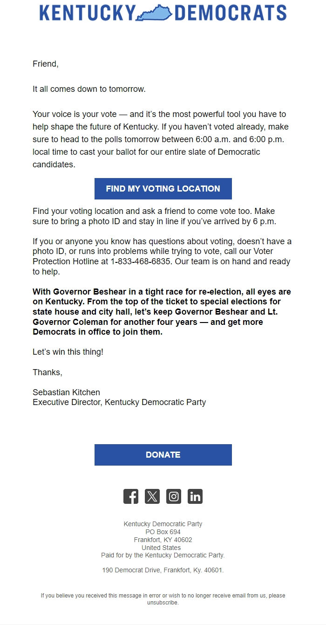
Task: Click the blue Facebook square icon
Action: coord(131,496)
